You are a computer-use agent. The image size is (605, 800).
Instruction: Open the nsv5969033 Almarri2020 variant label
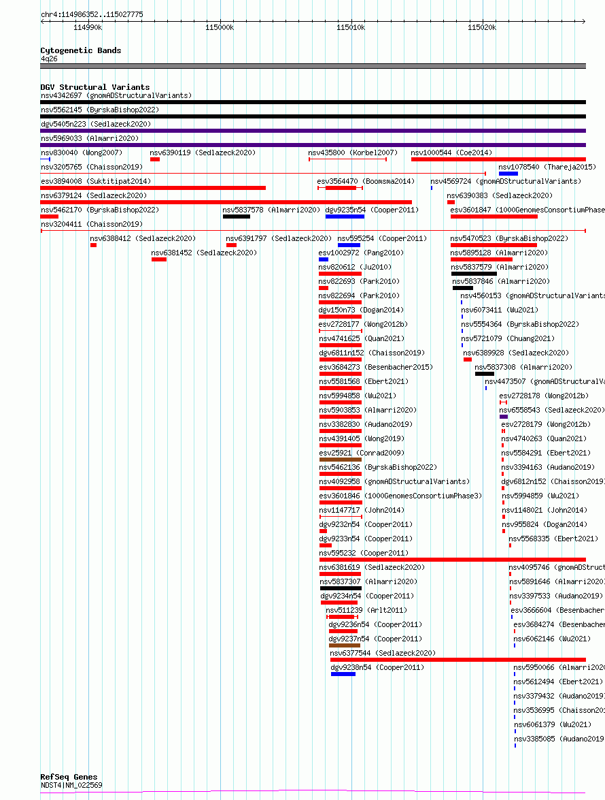[x=90, y=138]
